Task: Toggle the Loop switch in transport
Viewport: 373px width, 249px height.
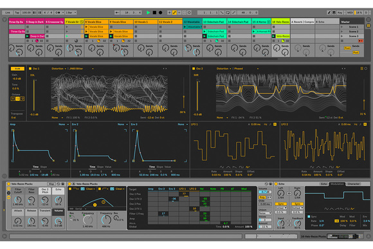Action: point(228,12)
